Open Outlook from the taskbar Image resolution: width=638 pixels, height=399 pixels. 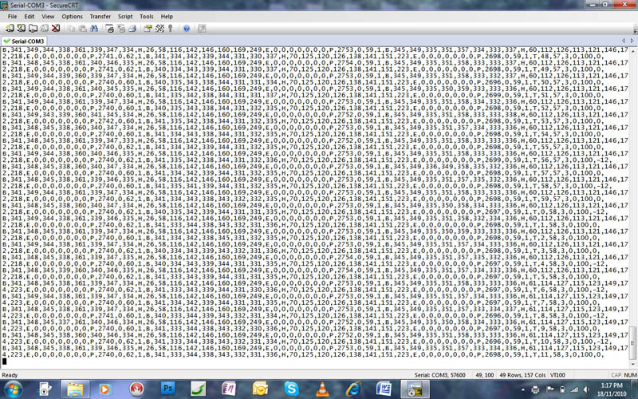pyautogui.click(x=260, y=389)
